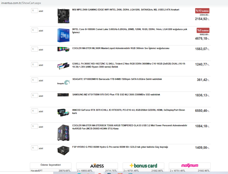The width and height of the screenshot is (228, 174).
Task: Select the maximum card payment option
Action: tap(189, 165)
